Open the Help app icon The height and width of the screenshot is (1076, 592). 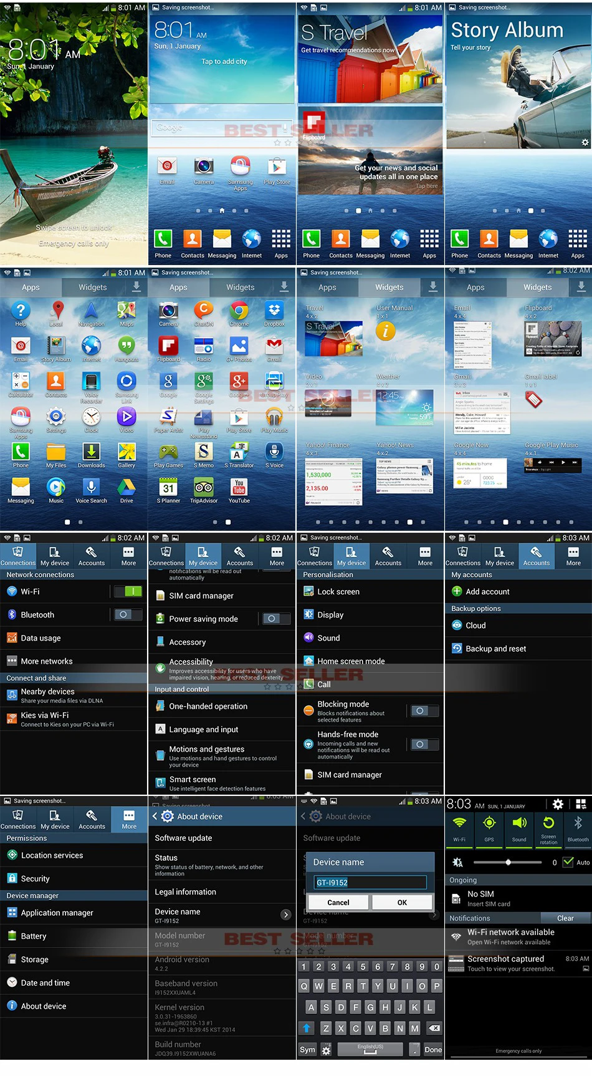click(x=21, y=311)
